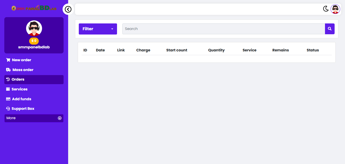Click the $ 0 balance badge

point(34,41)
